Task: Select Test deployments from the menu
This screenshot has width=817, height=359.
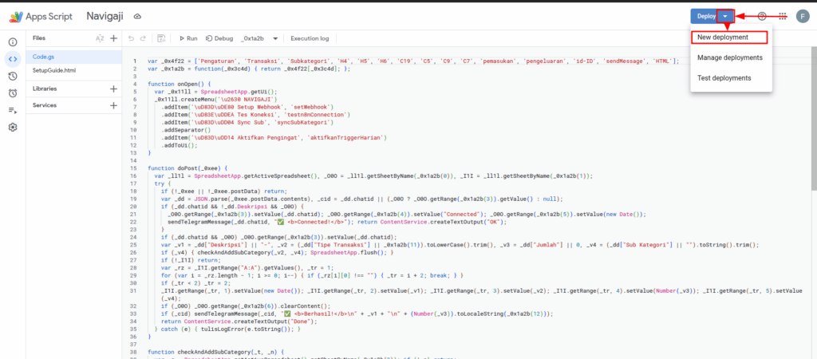Action: click(x=724, y=78)
